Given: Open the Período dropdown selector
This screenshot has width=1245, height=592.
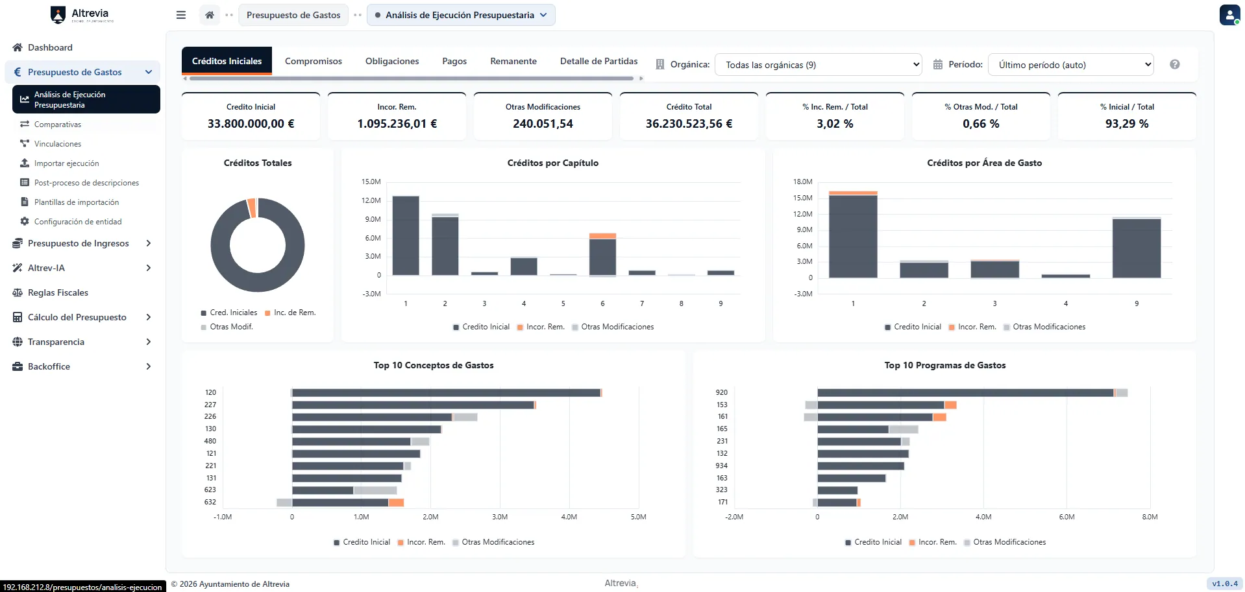Looking at the screenshot, I should [x=1071, y=65].
